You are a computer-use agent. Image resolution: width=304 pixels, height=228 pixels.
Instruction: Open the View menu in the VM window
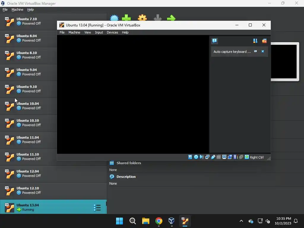click(88, 32)
